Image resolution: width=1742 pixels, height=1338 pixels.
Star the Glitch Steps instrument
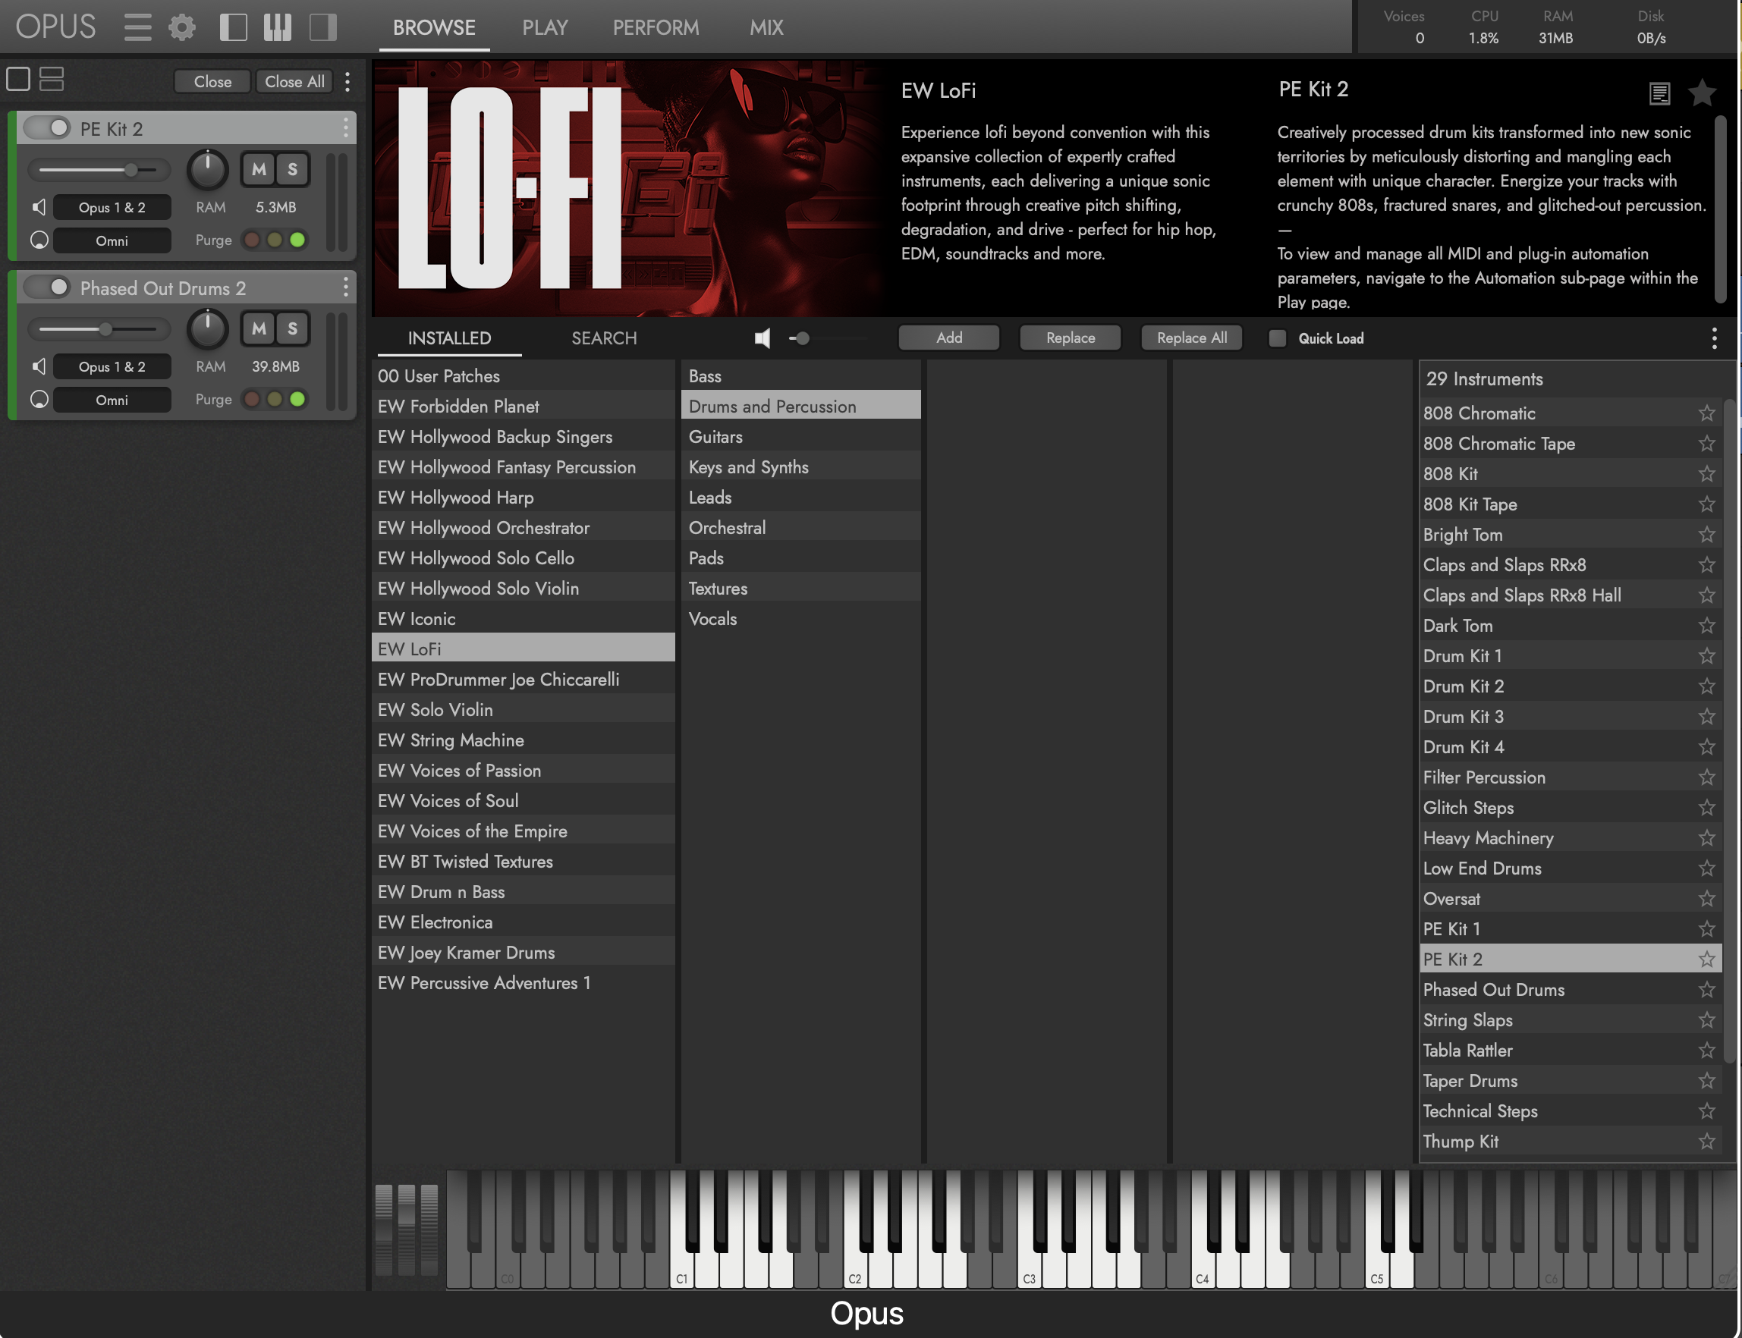pyautogui.click(x=1706, y=808)
